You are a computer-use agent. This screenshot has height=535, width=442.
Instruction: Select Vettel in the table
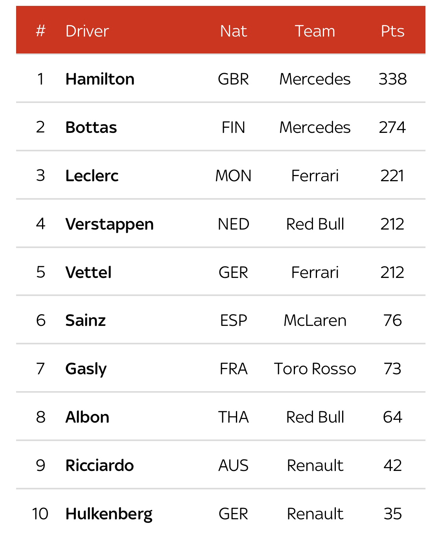pyautogui.click(x=88, y=272)
